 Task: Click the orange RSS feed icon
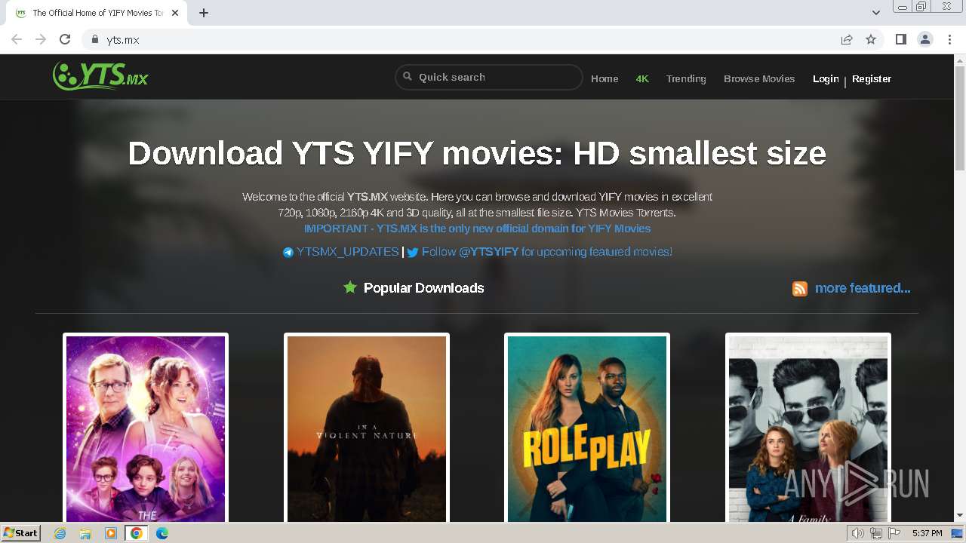tap(800, 289)
